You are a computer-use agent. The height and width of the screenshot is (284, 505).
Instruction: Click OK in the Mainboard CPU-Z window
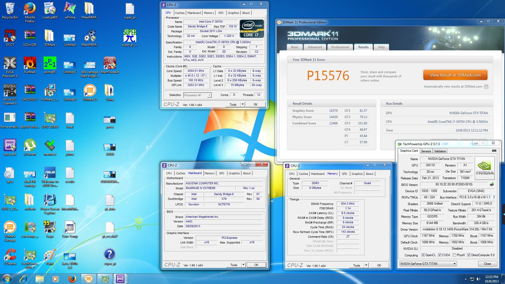coord(256,265)
